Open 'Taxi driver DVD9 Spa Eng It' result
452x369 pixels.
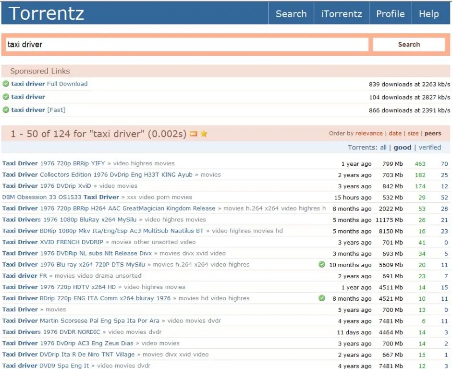(46, 366)
